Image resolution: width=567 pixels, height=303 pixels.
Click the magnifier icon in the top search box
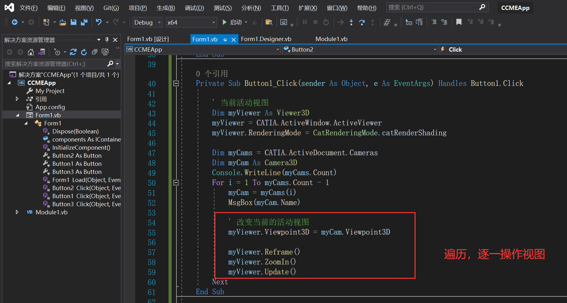[x=482, y=7]
